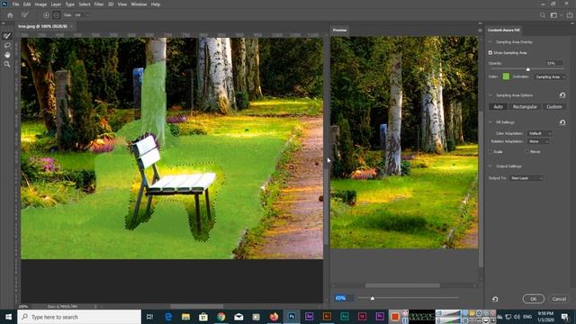Image resolution: width=576 pixels, height=324 pixels.
Task: Click the Preview zoom slider handle
Action: [372, 298]
